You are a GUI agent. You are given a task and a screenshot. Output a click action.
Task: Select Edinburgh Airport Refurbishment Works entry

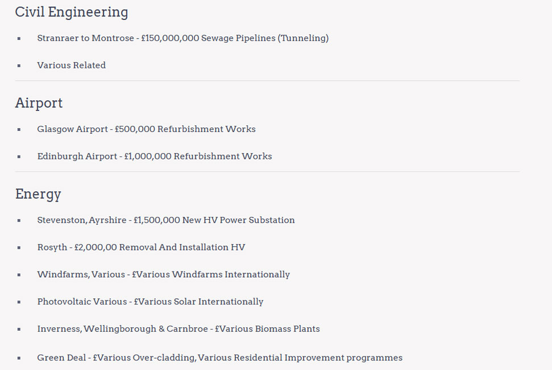click(x=155, y=156)
